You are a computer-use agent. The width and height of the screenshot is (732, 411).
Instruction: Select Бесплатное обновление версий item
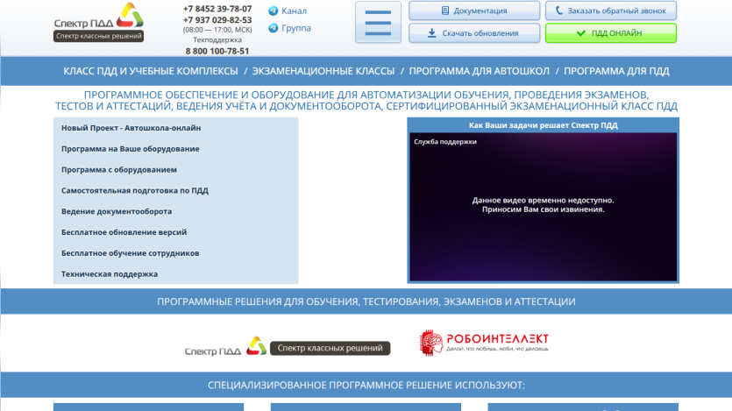[124, 232]
